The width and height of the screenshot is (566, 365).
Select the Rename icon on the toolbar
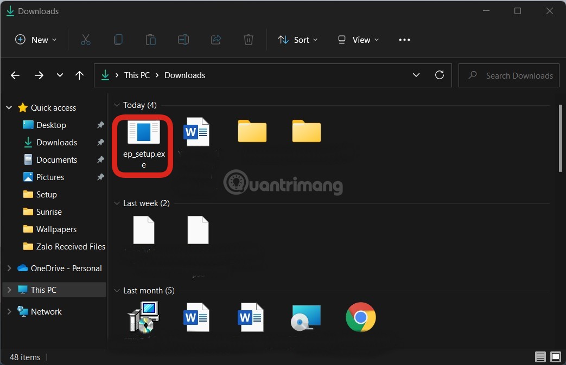click(x=183, y=40)
